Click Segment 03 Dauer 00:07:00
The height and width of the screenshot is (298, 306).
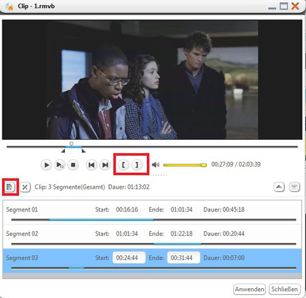[224, 258]
